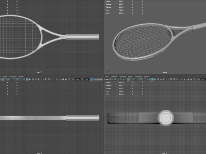The height and width of the screenshot is (154, 206).
Task: Open Lighting menu in side panel
Action: [x=123, y=77]
